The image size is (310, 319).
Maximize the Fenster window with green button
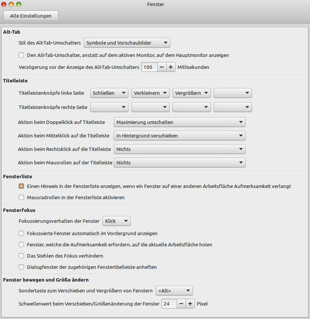19,4
